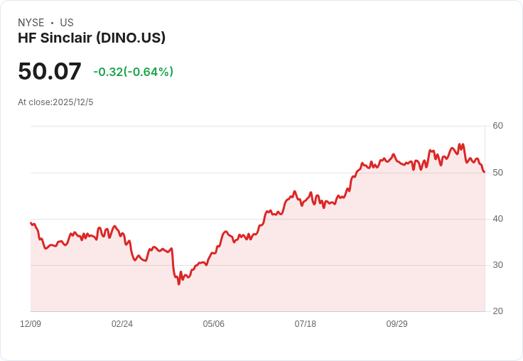Click the 30 y-axis label
The image size is (523, 361).
click(497, 265)
